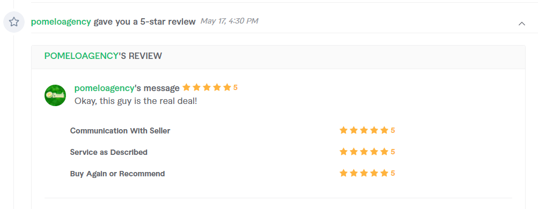Viewport: 538px width, 209px height.
Task: Click POMELOAGENCY link in the review title
Action: pyautogui.click(x=81, y=56)
